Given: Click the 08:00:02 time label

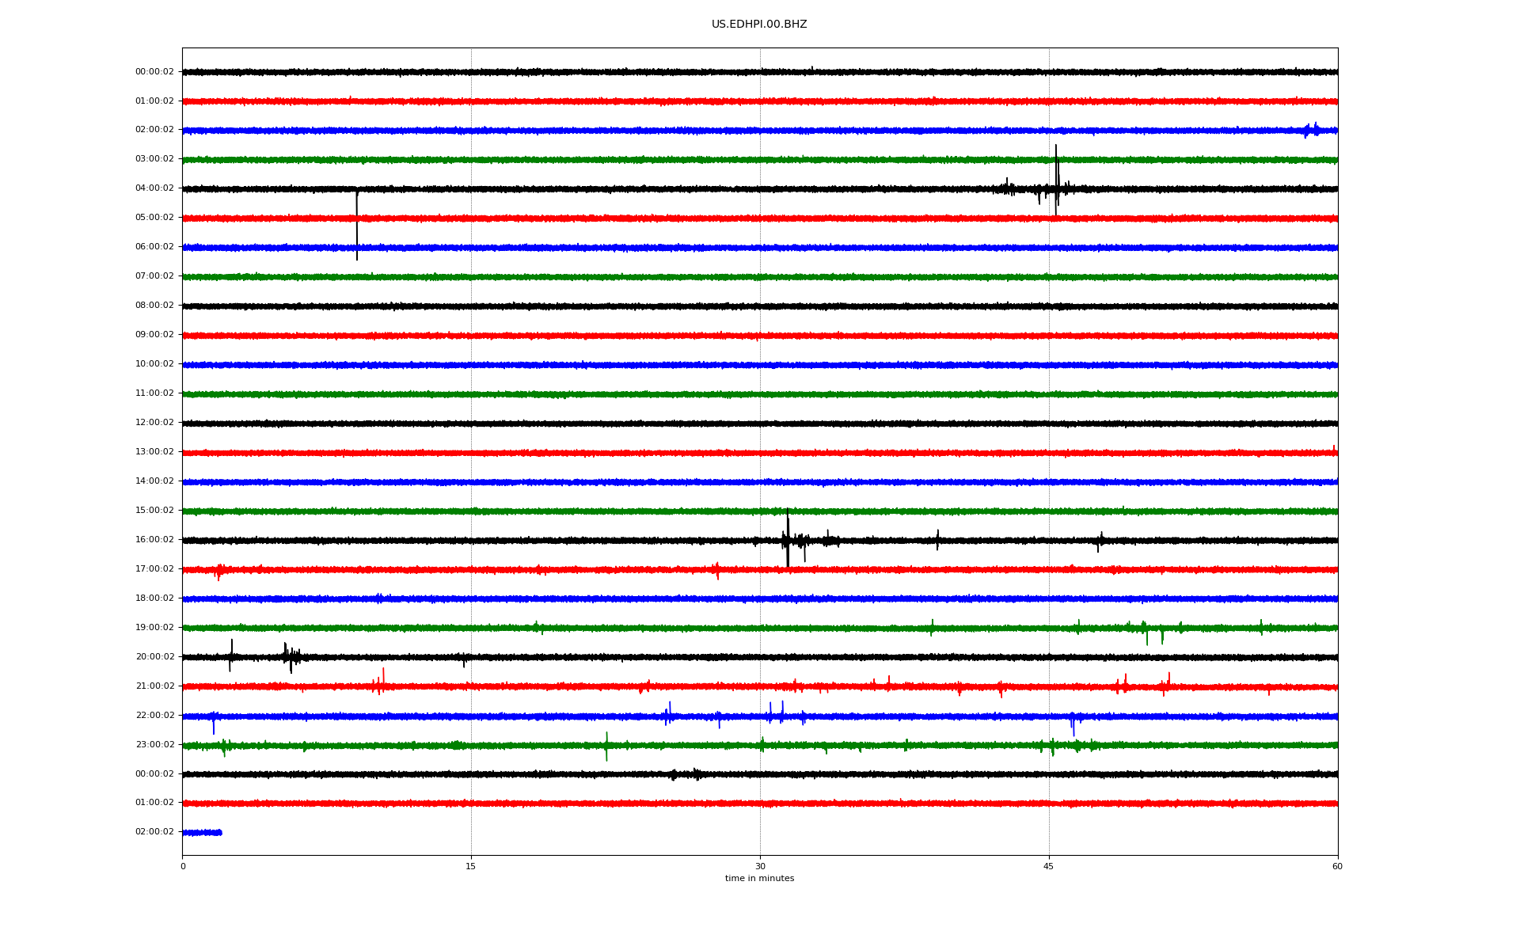Looking at the screenshot, I should pos(154,306).
